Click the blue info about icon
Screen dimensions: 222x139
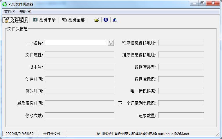coord(106,20)
